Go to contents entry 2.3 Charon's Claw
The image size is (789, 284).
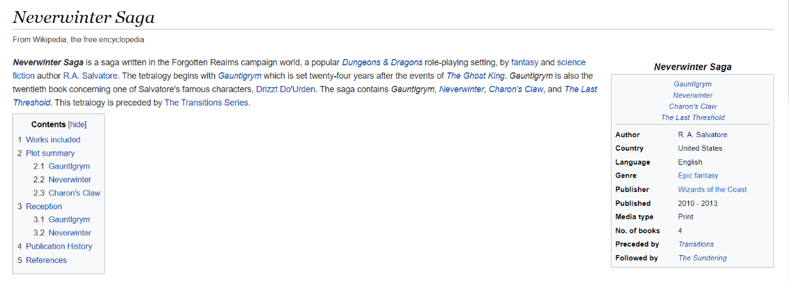click(66, 193)
